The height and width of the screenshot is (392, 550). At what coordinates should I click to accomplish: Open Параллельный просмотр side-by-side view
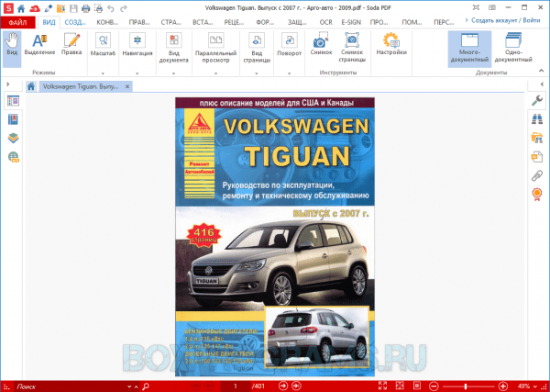tap(215, 48)
